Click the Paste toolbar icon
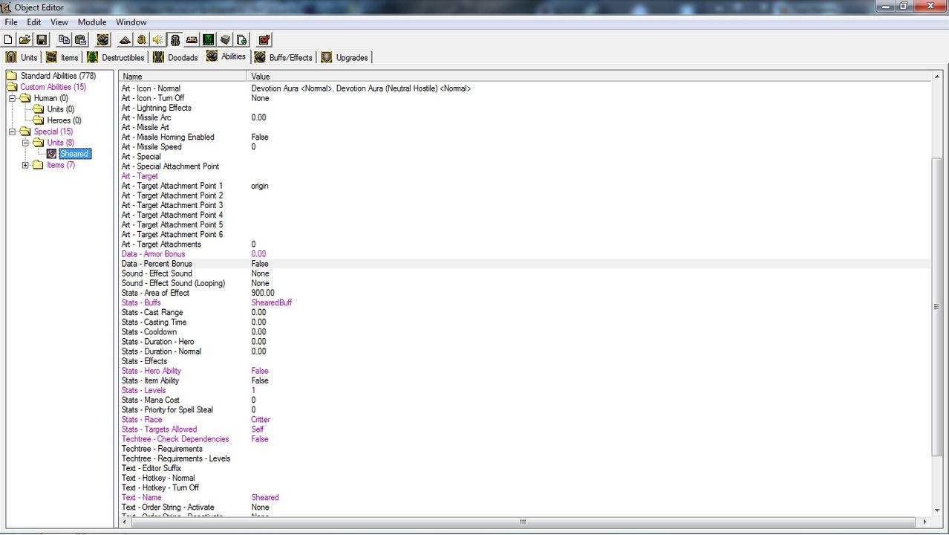 81,39
